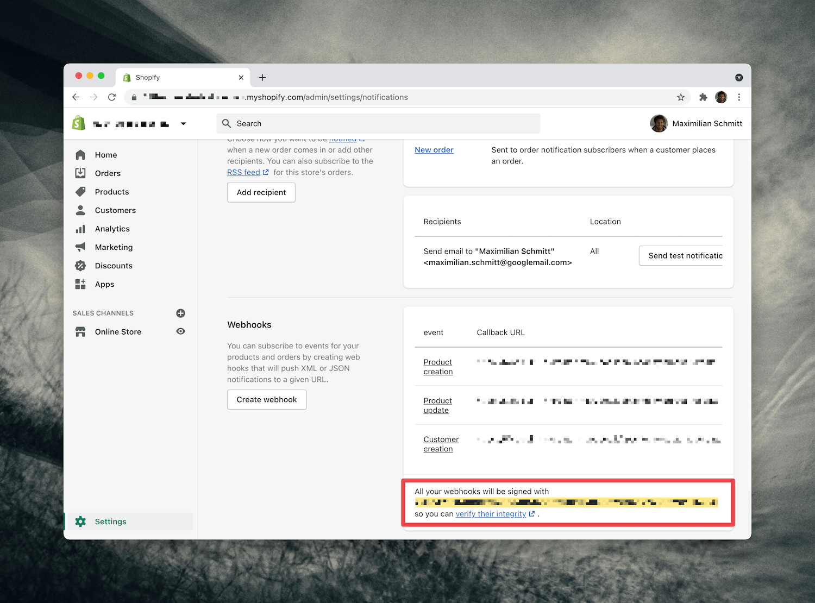Viewport: 815px width, 603px height.
Task: View online store via eye icon
Action: pos(181,331)
